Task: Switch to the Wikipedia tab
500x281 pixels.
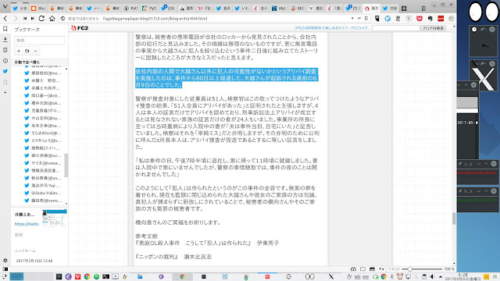Action: [x=316, y=9]
